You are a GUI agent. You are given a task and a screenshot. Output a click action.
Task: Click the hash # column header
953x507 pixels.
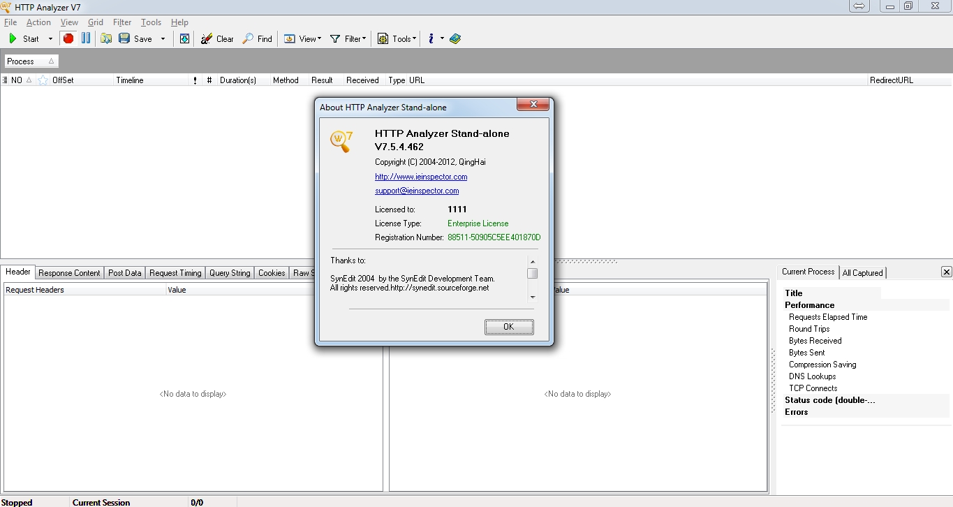click(x=209, y=80)
